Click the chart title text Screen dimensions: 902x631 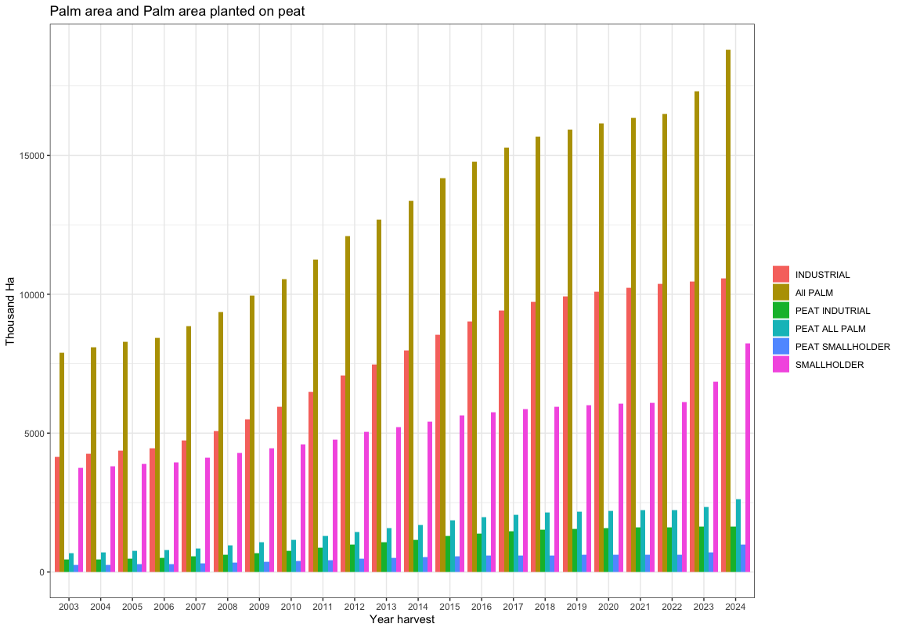[177, 12]
